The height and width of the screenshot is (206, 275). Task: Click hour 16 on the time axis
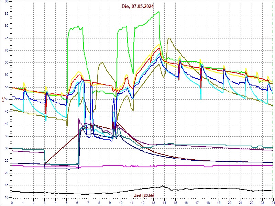(x=186, y=203)
